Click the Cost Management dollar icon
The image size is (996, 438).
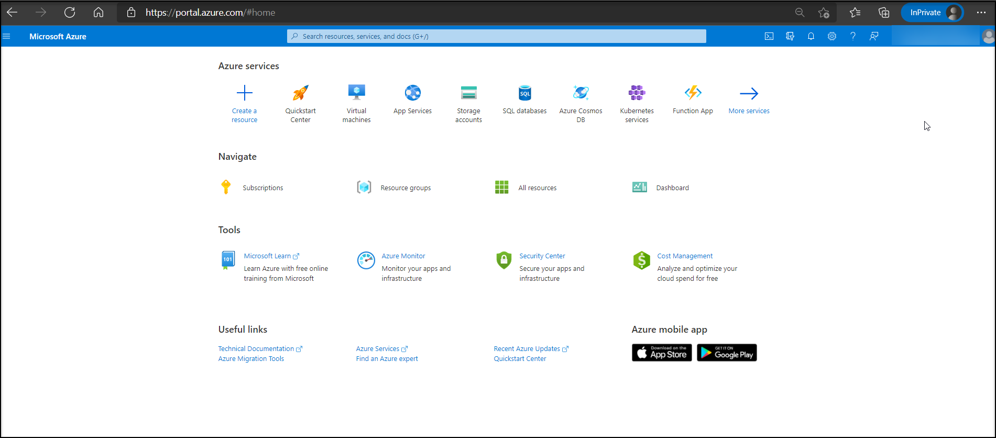coord(641,260)
